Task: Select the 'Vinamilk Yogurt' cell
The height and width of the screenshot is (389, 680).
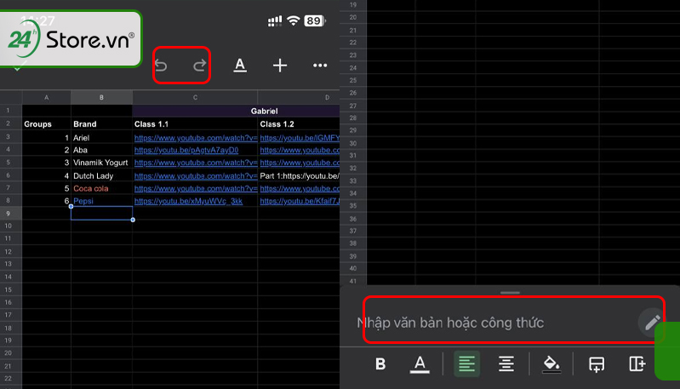Action: click(x=101, y=163)
